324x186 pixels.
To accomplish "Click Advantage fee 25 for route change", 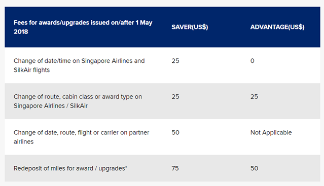I will 254,97.
